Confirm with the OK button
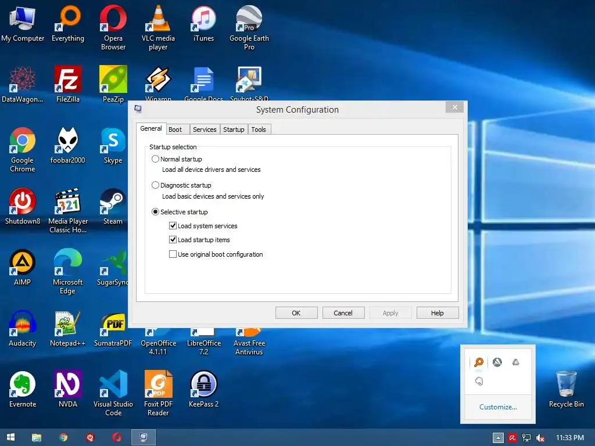This screenshot has height=446, width=595. (296, 313)
